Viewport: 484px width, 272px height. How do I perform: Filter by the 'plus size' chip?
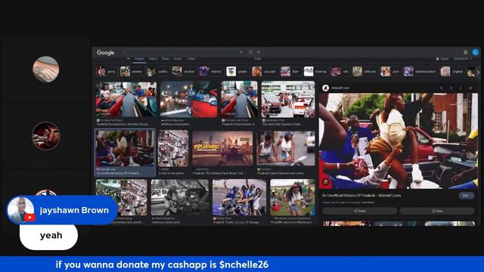pos(264,72)
